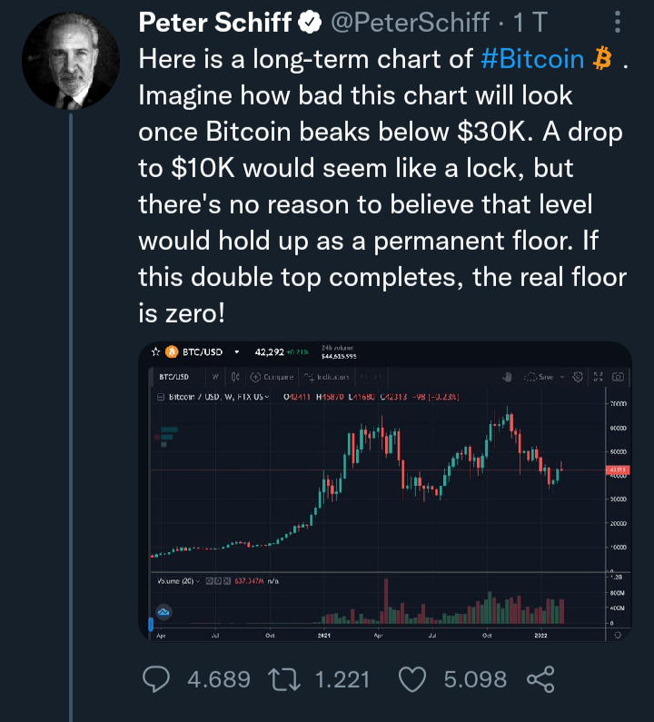
Task: Click the chart settings gear icon
Action: click(578, 377)
